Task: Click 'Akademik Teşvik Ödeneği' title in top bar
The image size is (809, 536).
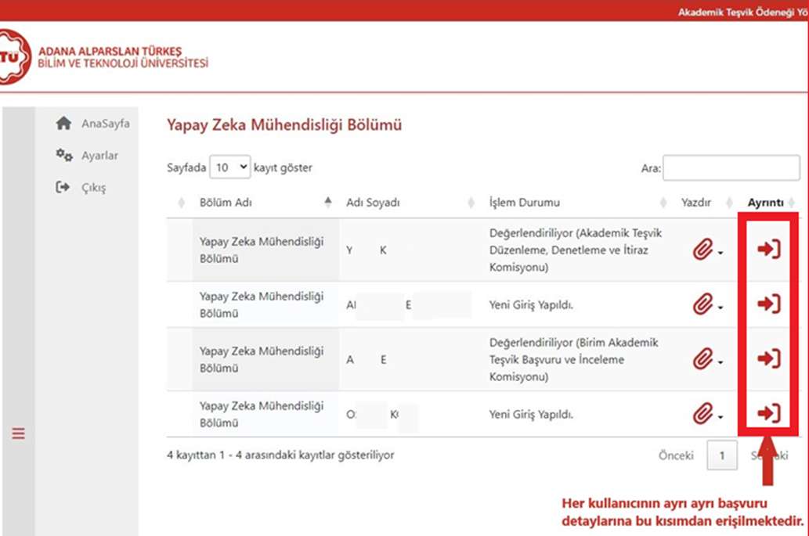Action: click(743, 12)
